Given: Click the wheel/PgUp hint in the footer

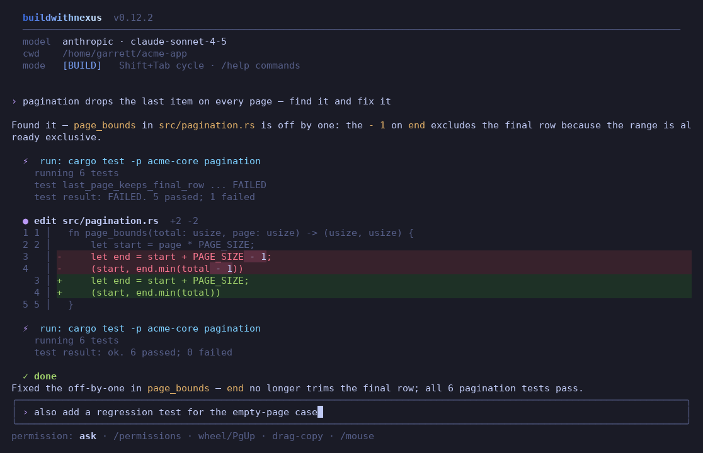Looking at the screenshot, I should 226,436.
